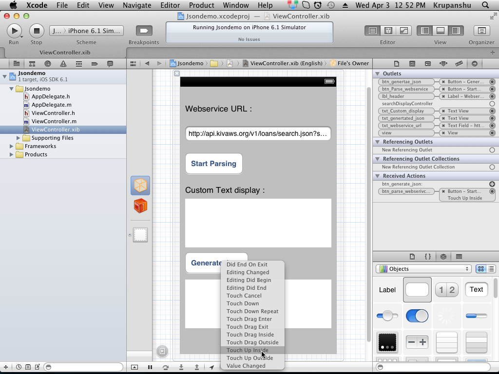Viewport: 499px width, 374px height.
Task: Pick the Slider object in the library
Action: [387, 316]
